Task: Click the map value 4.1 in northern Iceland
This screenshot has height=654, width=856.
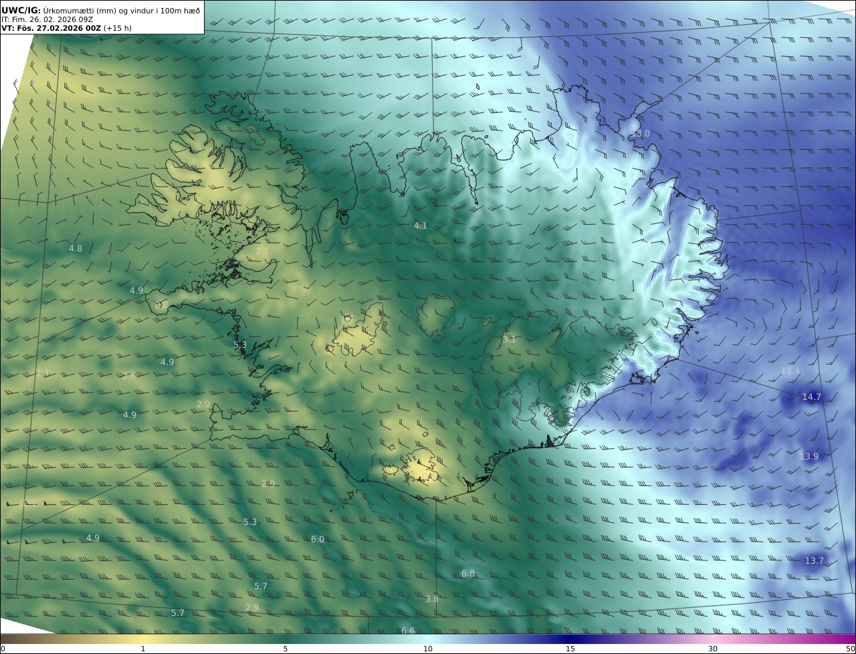Action: 420,226
